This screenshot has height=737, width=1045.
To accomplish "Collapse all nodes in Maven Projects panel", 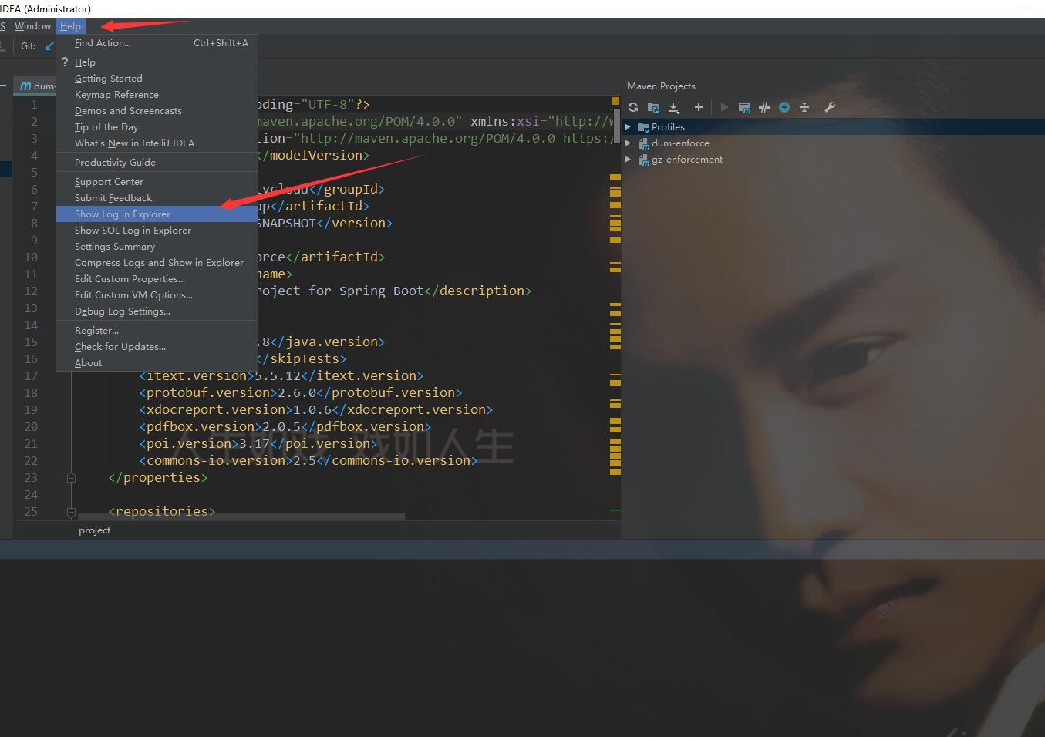I will pos(804,107).
